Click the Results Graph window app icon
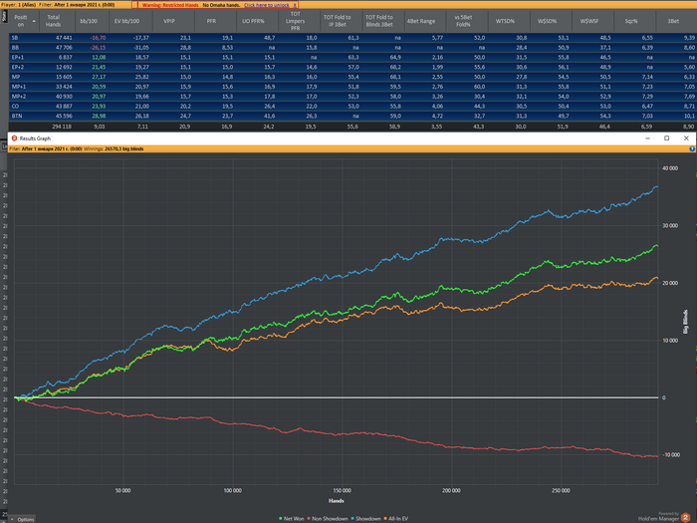The image size is (697, 523). pyautogui.click(x=14, y=138)
